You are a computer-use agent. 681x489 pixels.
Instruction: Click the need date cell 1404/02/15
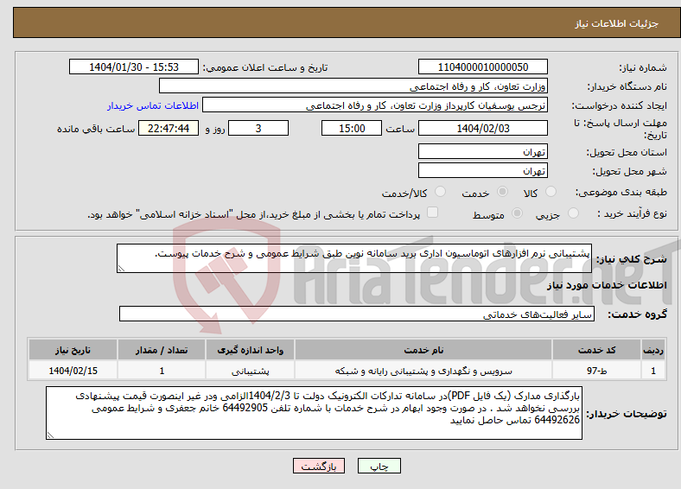tap(73, 371)
